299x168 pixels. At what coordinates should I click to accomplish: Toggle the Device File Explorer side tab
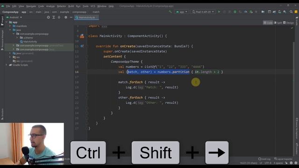(297, 129)
